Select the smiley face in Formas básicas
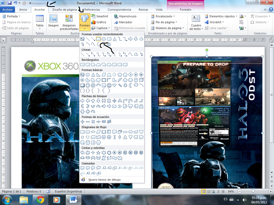Viewport: 274px width, 205px height. pyautogui.click(x=109, y=85)
